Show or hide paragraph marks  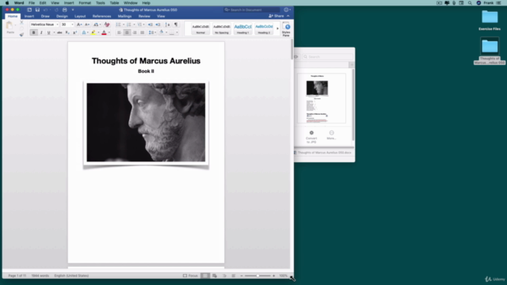pyautogui.click(x=176, y=25)
